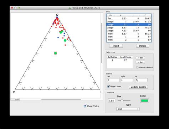169x129 pixels.
Task: Click the left label field containing F
Action: [x=113, y=80]
